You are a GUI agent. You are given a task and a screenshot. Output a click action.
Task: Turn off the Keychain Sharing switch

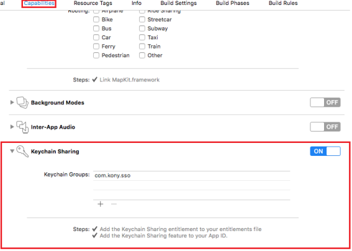tap(325, 151)
